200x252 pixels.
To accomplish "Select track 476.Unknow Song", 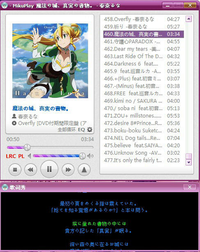I will [143, 153].
